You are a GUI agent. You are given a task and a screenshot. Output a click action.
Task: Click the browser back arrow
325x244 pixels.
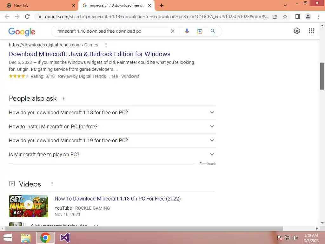click(7, 17)
